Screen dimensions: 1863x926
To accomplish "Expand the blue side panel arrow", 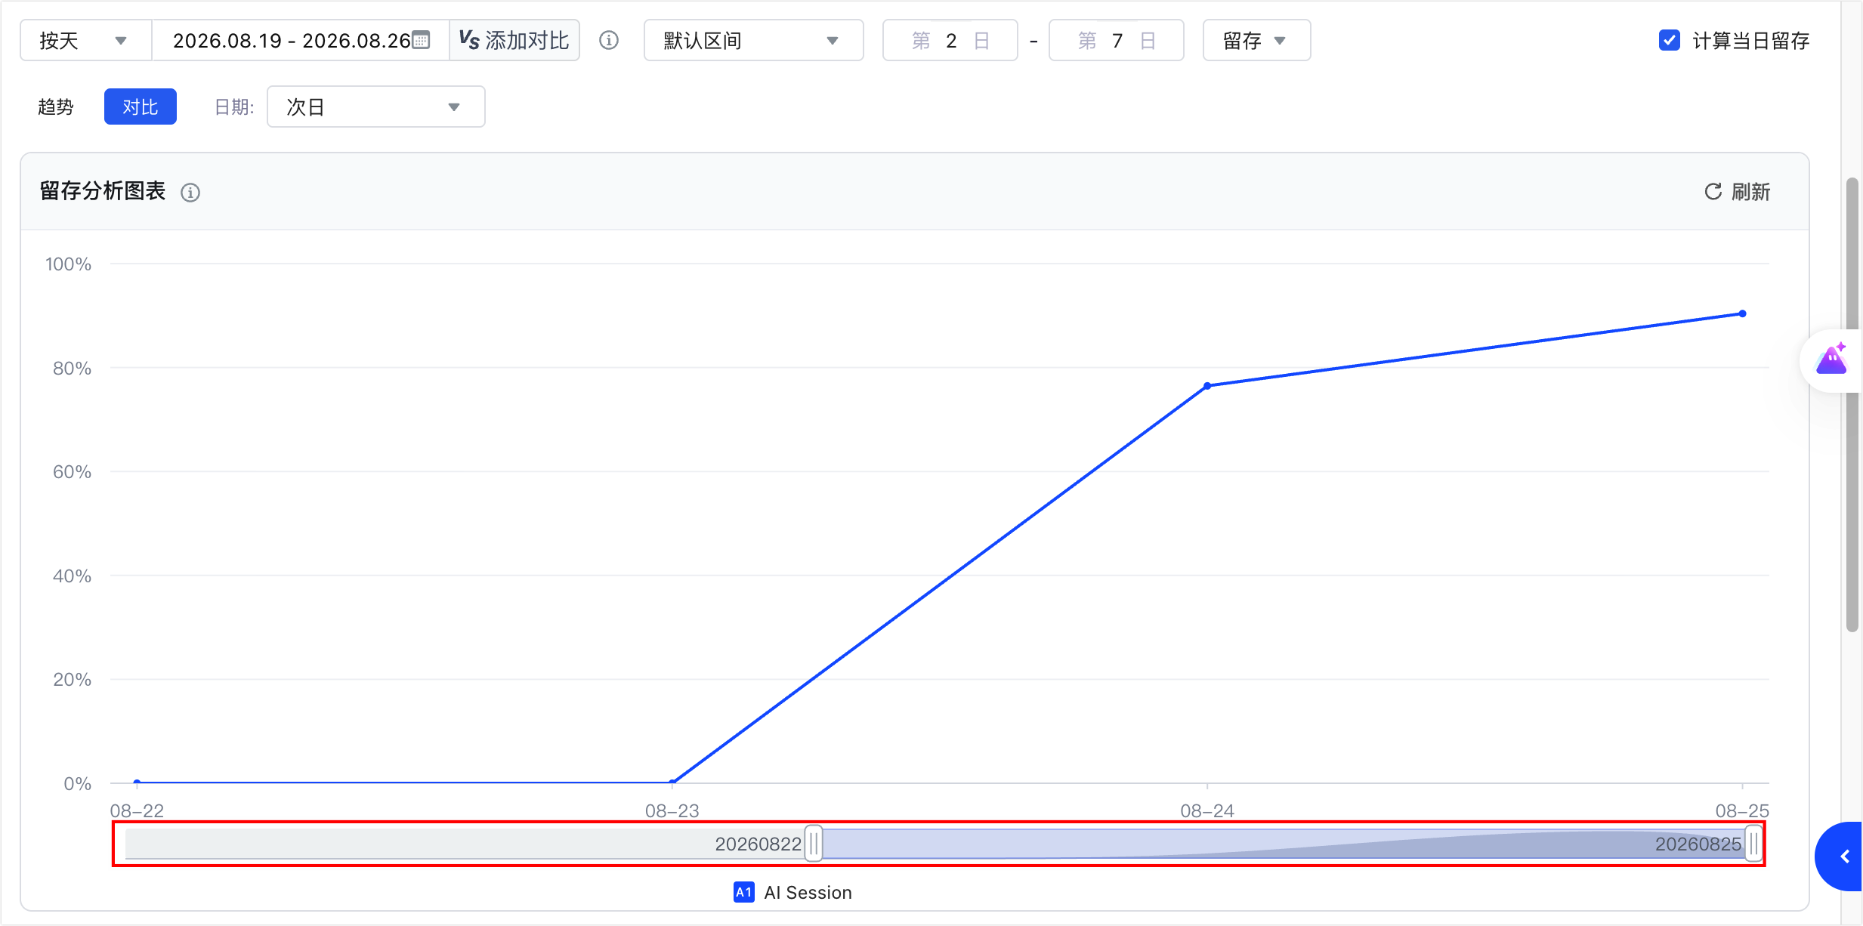I will 1844,857.
